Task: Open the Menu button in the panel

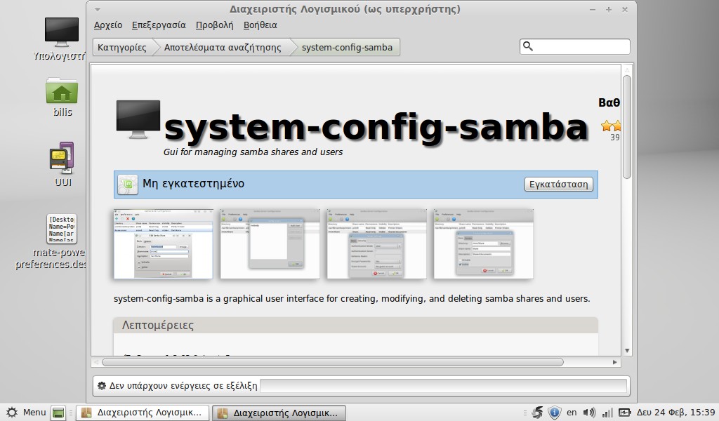Action: [26, 413]
